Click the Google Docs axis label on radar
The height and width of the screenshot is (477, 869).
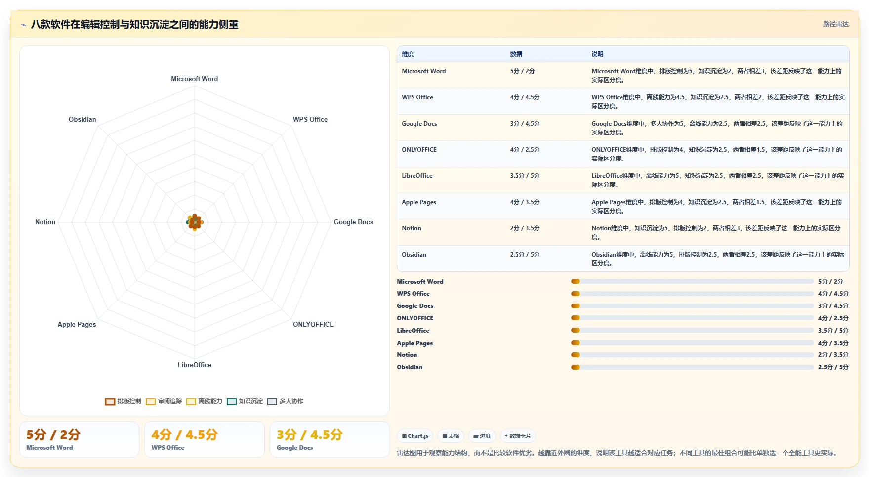pos(354,222)
